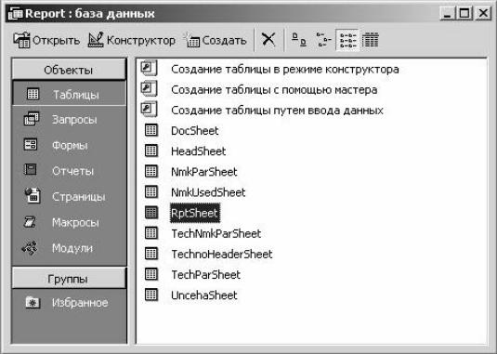Click the Объекты group header
497x354 pixels.
pos(69,70)
